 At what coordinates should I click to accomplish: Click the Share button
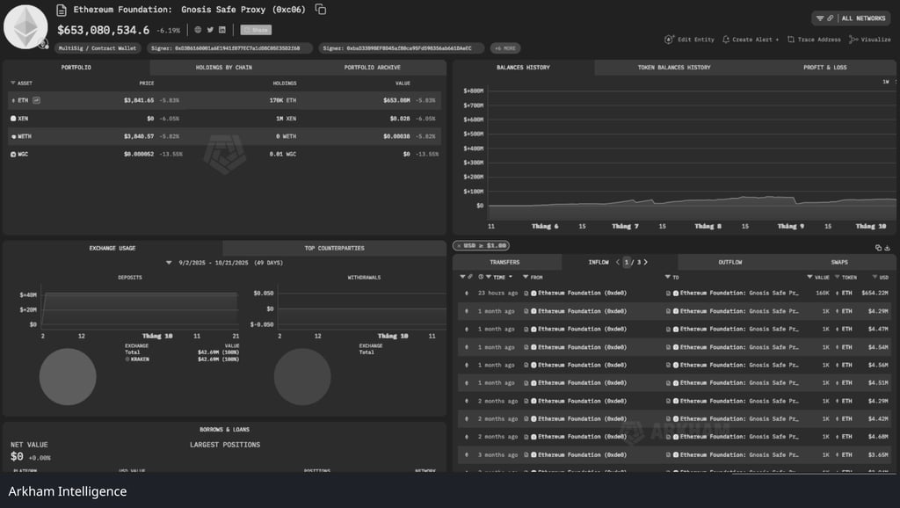point(256,30)
